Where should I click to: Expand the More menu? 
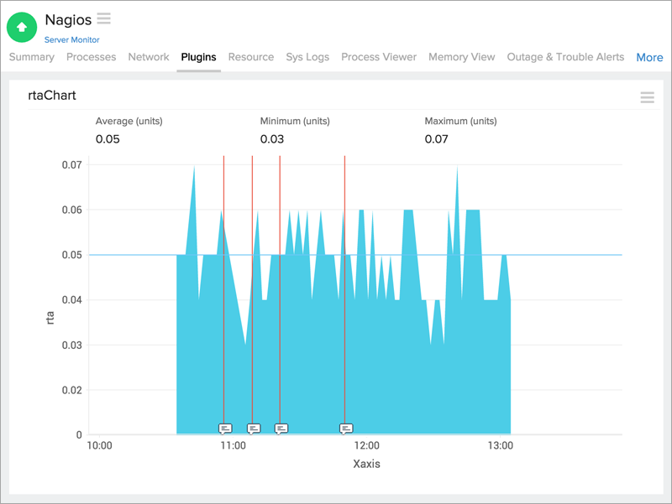point(649,57)
